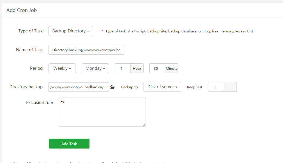Viewport: 283px width, 163px height.
Task: Click the Backup to label
Action: click(x=129, y=87)
